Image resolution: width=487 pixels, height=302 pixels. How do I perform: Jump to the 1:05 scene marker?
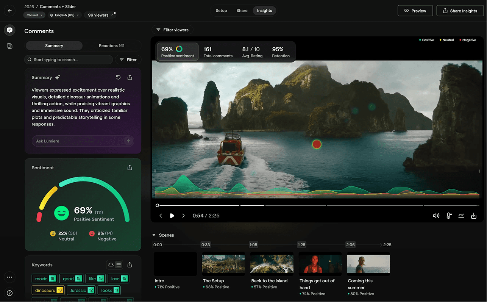[x=254, y=245]
